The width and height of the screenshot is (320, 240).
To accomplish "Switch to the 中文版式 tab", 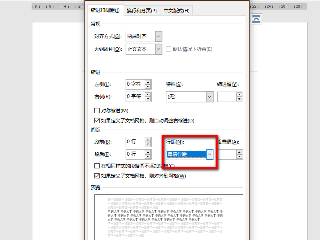I will (176, 10).
